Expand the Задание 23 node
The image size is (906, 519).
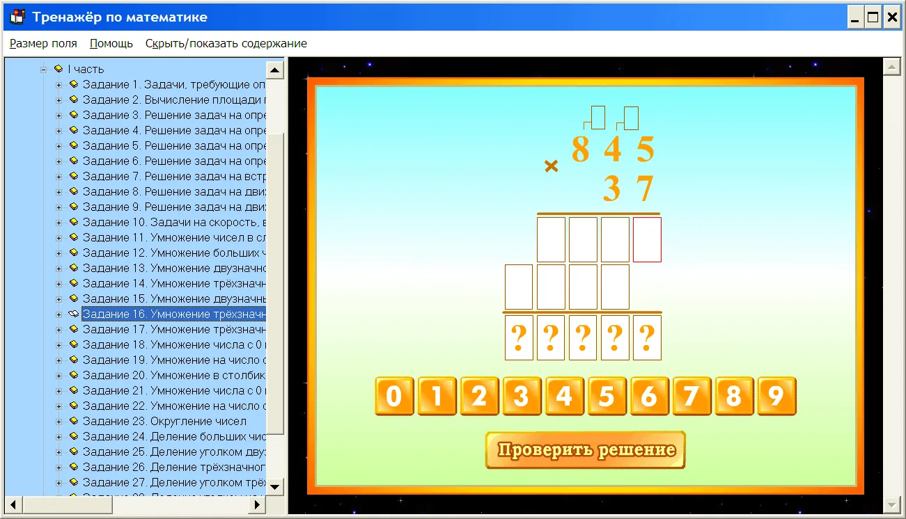[58, 422]
